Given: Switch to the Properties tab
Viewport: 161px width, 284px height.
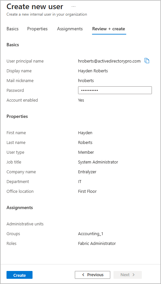Looking at the screenshot, I should point(37,29).
